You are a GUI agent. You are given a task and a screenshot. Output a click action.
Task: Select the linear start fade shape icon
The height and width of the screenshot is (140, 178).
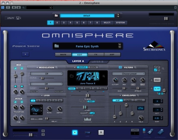88,113
